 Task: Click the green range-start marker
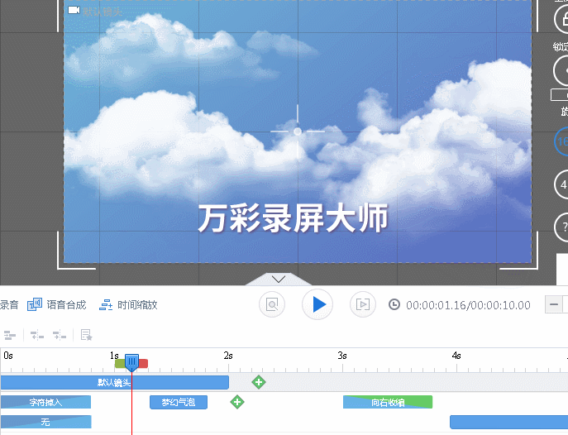pos(120,363)
